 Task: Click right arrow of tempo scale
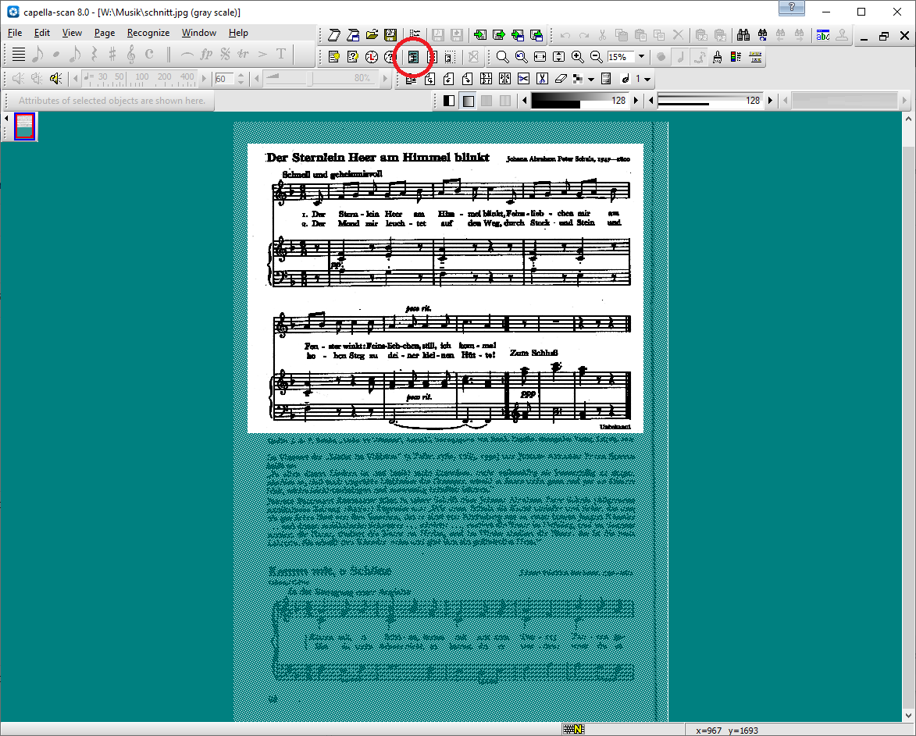tap(204, 78)
